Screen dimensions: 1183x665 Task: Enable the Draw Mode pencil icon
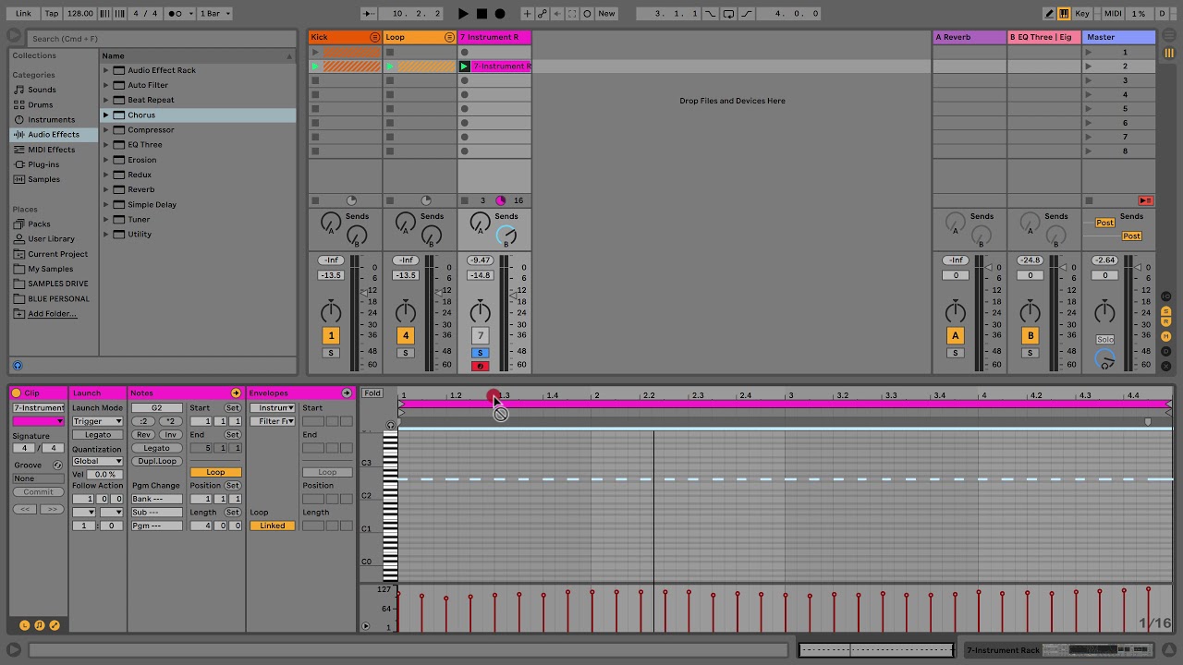pos(1049,14)
